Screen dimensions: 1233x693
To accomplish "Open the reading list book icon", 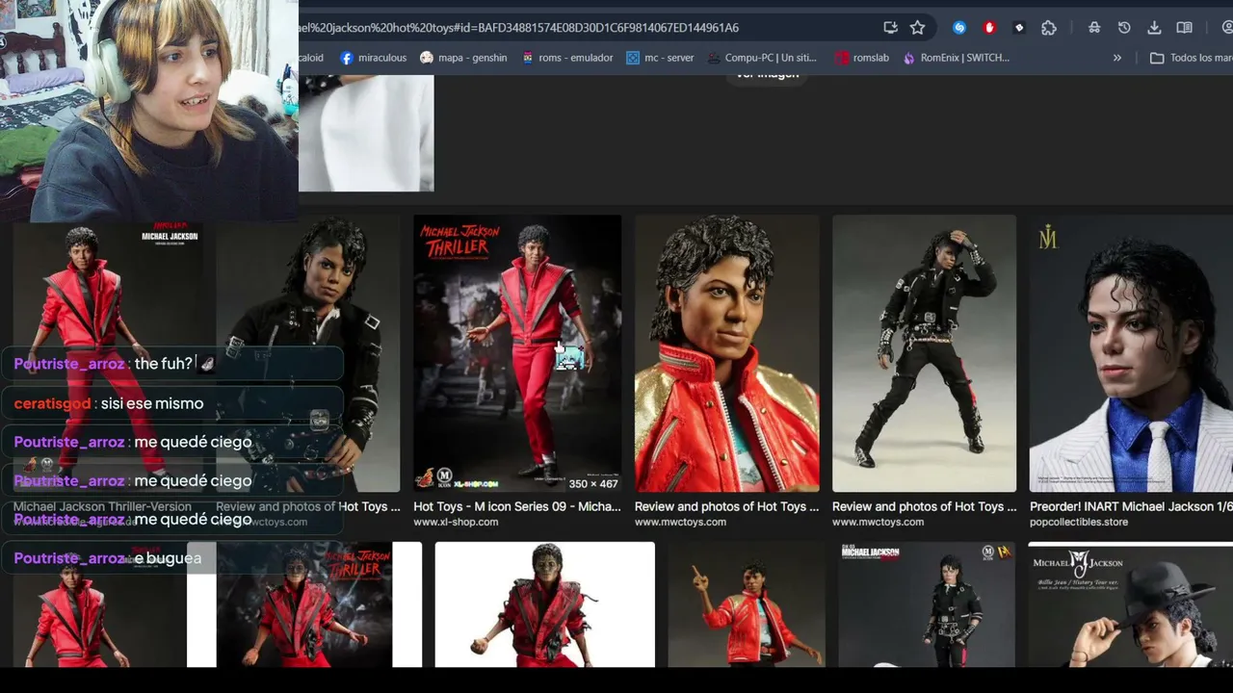I will (x=1184, y=28).
